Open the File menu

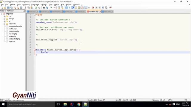(2, 5)
